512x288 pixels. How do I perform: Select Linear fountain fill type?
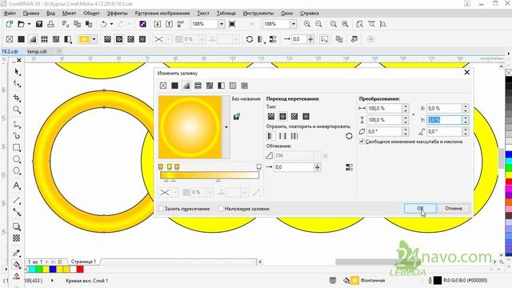[x=271, y=116]
